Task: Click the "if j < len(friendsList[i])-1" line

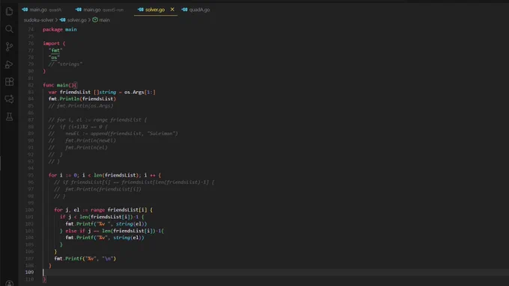Action: [x=102, y=217]
